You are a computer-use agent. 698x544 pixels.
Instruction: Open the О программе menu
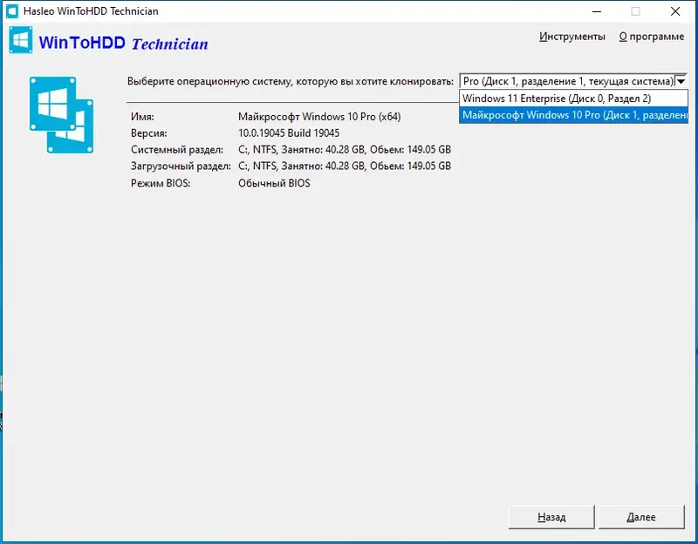(651, 37)
